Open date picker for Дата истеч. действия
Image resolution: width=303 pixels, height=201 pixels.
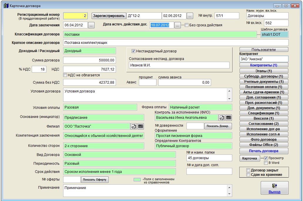tap(177, 25)
